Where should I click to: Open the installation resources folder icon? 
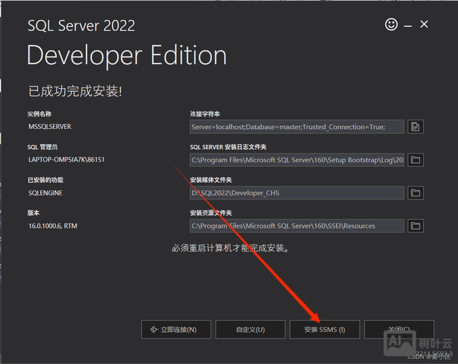[x=415, y=226]
